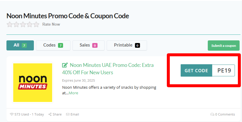Screen dimensions: 242x122
Task: Switch to the Codes tab
Action: click(x=53, y=45)
